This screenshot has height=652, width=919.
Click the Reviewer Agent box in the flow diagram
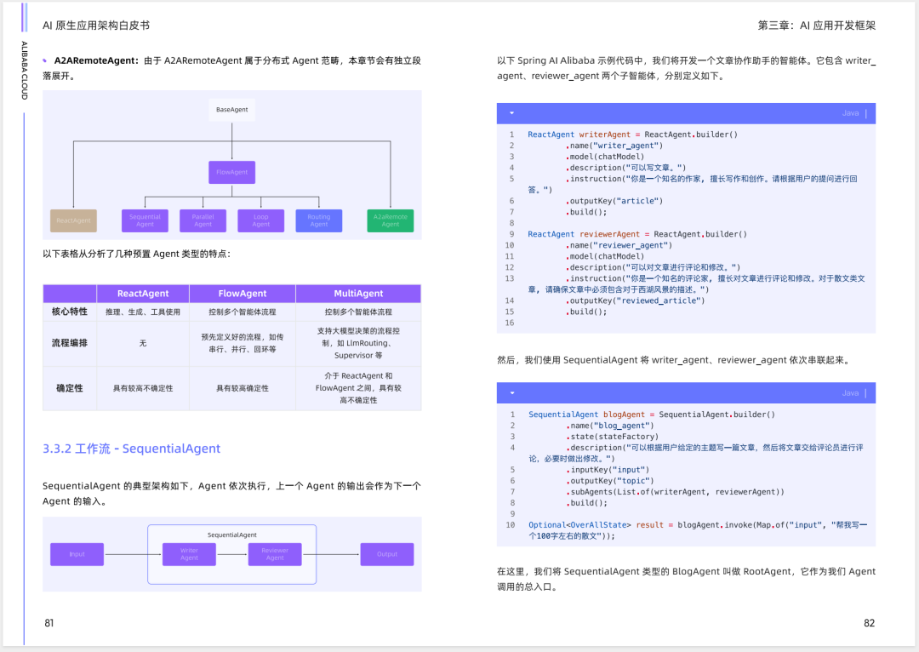(275, 554)
